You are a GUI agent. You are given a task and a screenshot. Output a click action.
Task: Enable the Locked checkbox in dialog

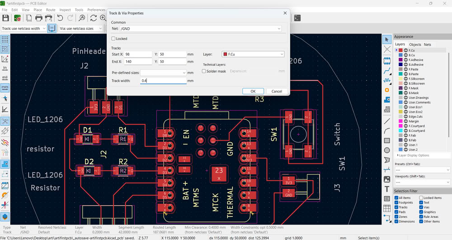(x=113, y=39)
